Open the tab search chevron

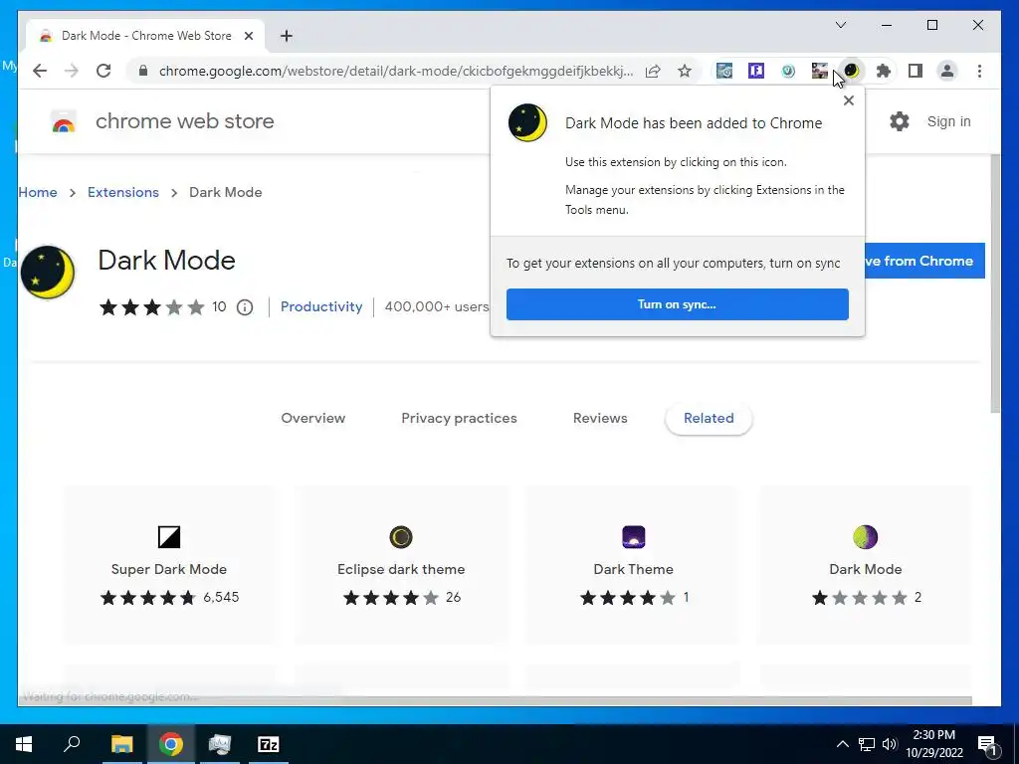(841, 25)
